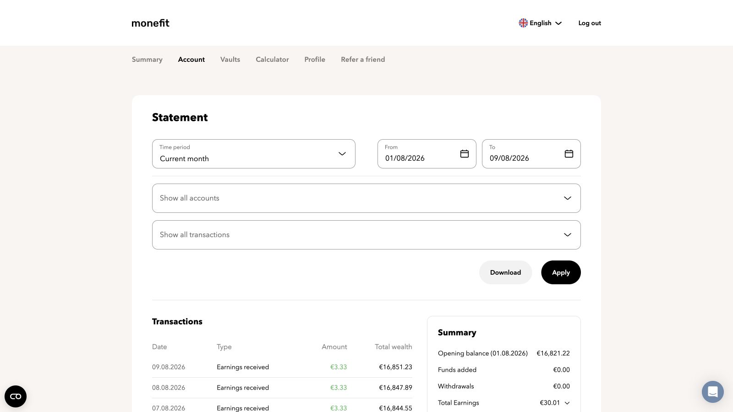The height and width of the screenshot is (412, 733).
Task: Go to the Summary tab
Action: pyautogui.click(x=147, y=60)
